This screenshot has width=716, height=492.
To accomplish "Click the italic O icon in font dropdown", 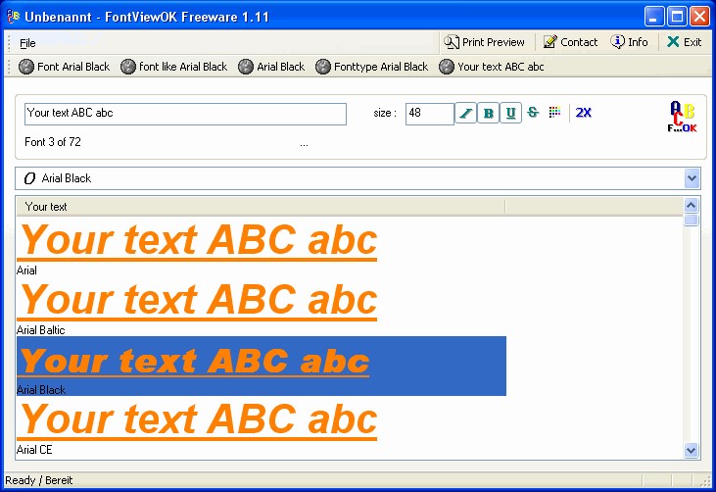I will click(x=29, y=178).
